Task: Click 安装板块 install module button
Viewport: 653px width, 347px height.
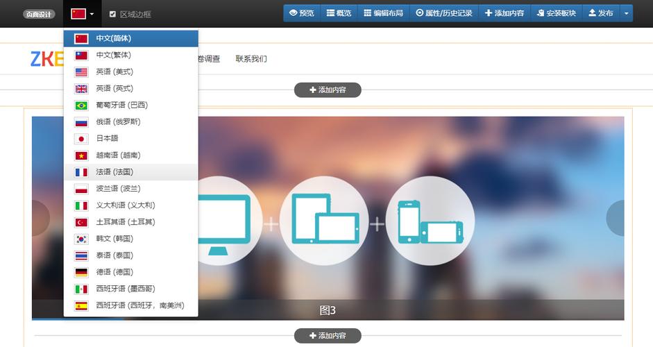Action: tap(557, 13)
